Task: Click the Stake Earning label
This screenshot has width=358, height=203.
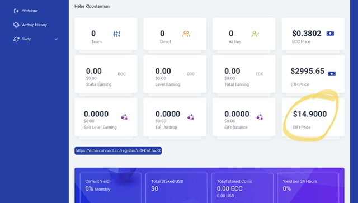Action: point(98,84)
